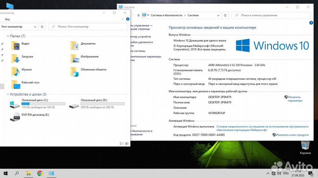The image size is (318, 178).
Task: Select computer name DESKTOP-3P9MI79 value
Action: (x=220, y=97)
